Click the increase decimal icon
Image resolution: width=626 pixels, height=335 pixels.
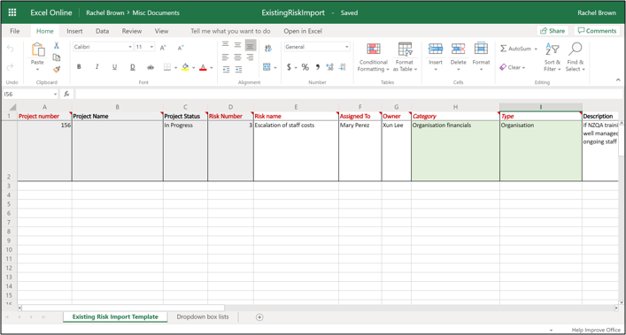(329, 67)
